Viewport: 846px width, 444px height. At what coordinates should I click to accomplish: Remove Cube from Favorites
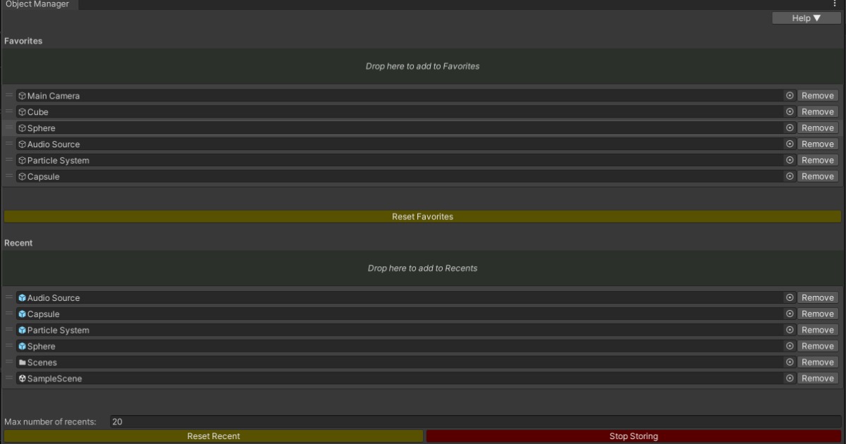click(818, 112)
